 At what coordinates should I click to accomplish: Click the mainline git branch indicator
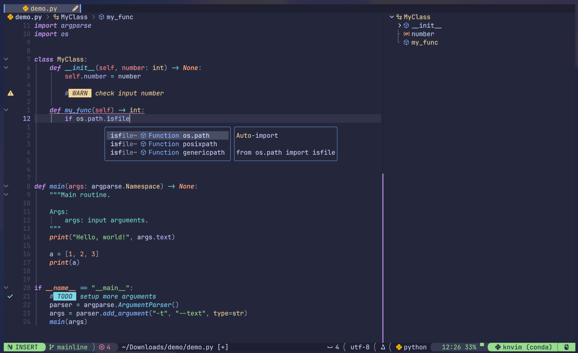click(x=72, y=347)
